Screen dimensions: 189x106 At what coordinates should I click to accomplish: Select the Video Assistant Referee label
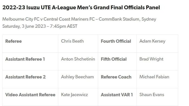tap(30, 95)
